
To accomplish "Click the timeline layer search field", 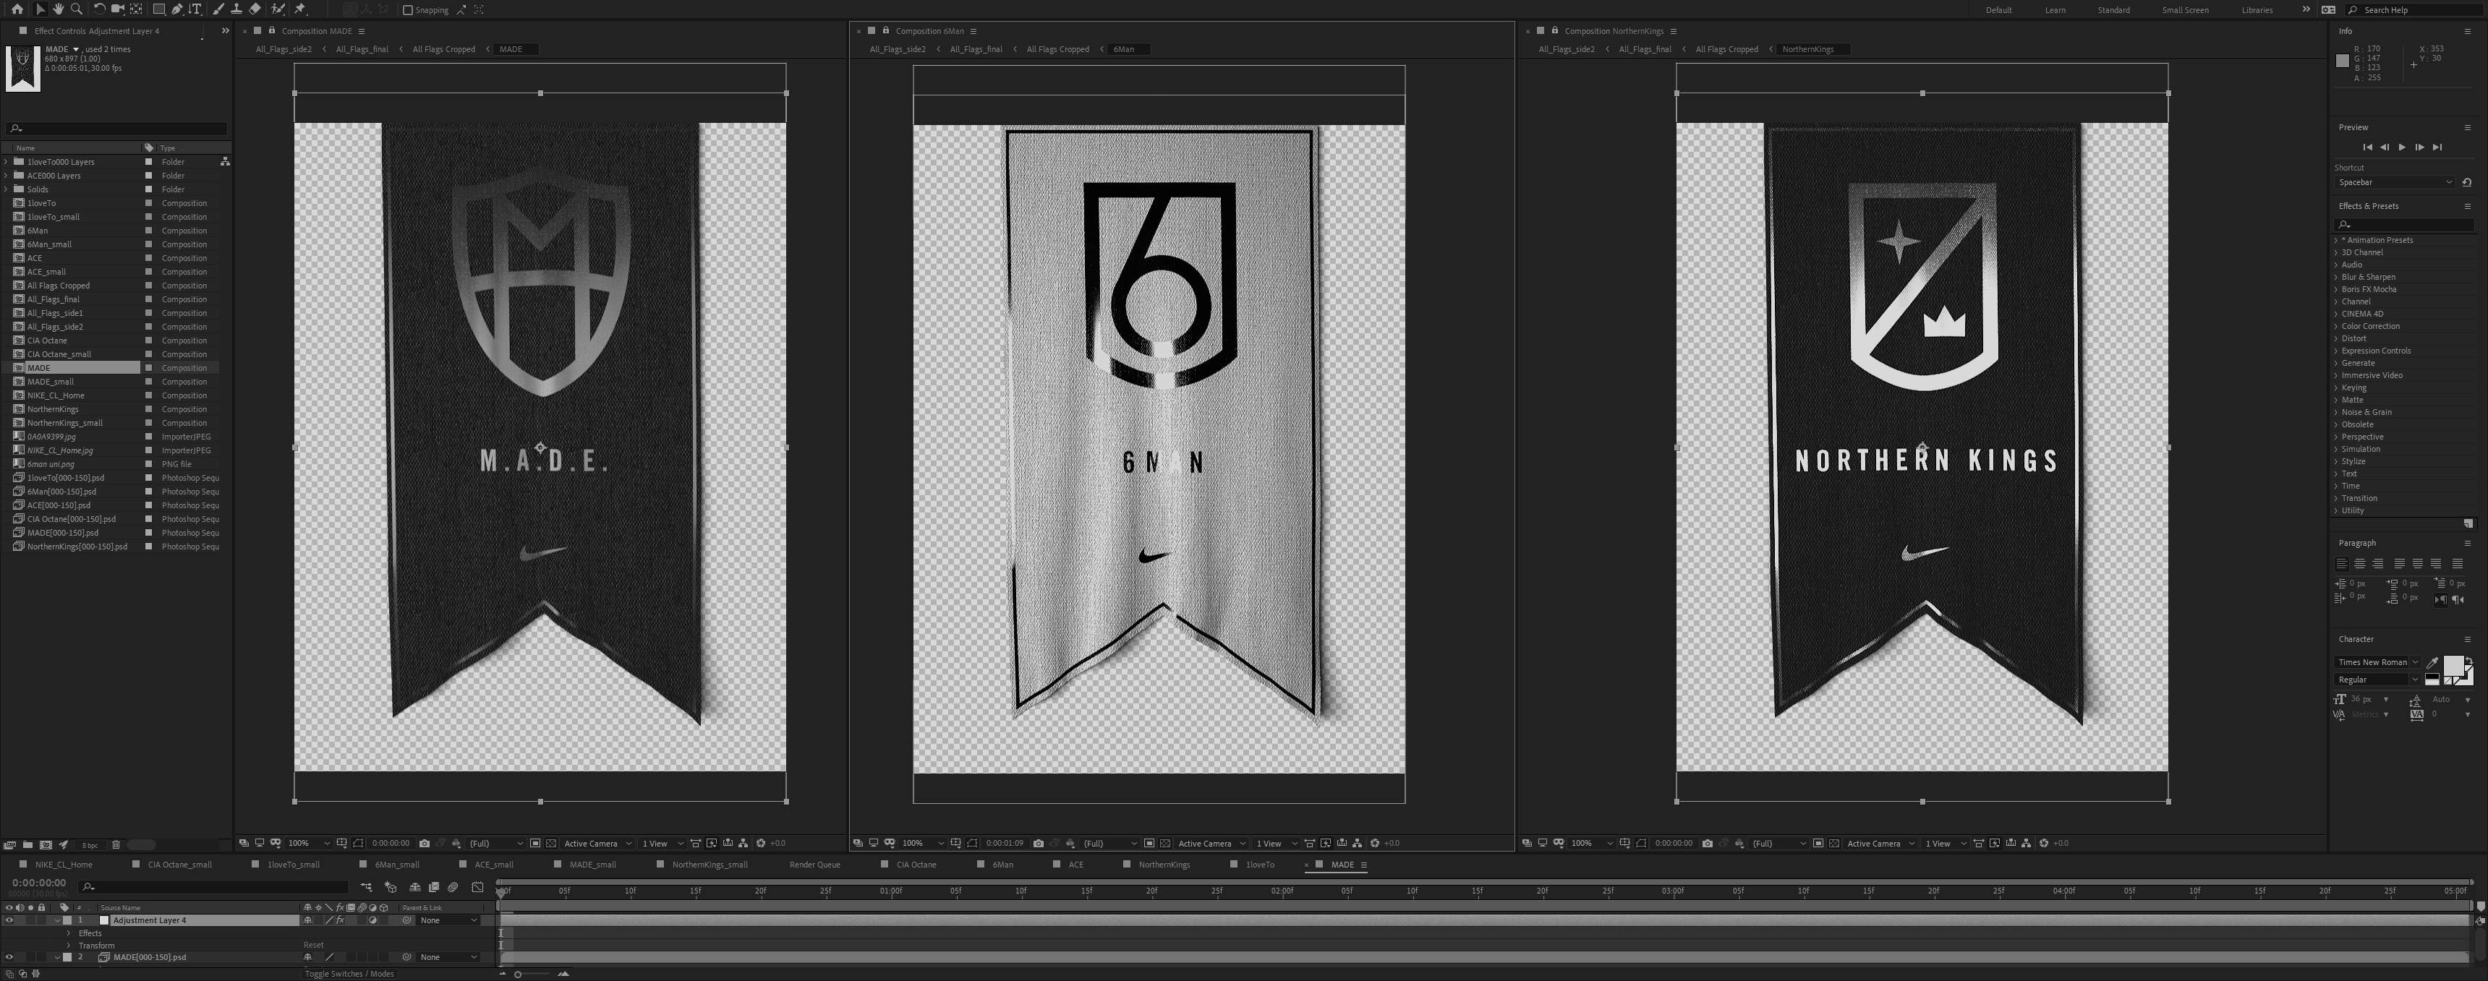I will pyautogui.click(x=214, y=886).
